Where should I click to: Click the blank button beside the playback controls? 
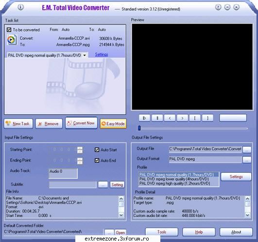click(233, 118)
